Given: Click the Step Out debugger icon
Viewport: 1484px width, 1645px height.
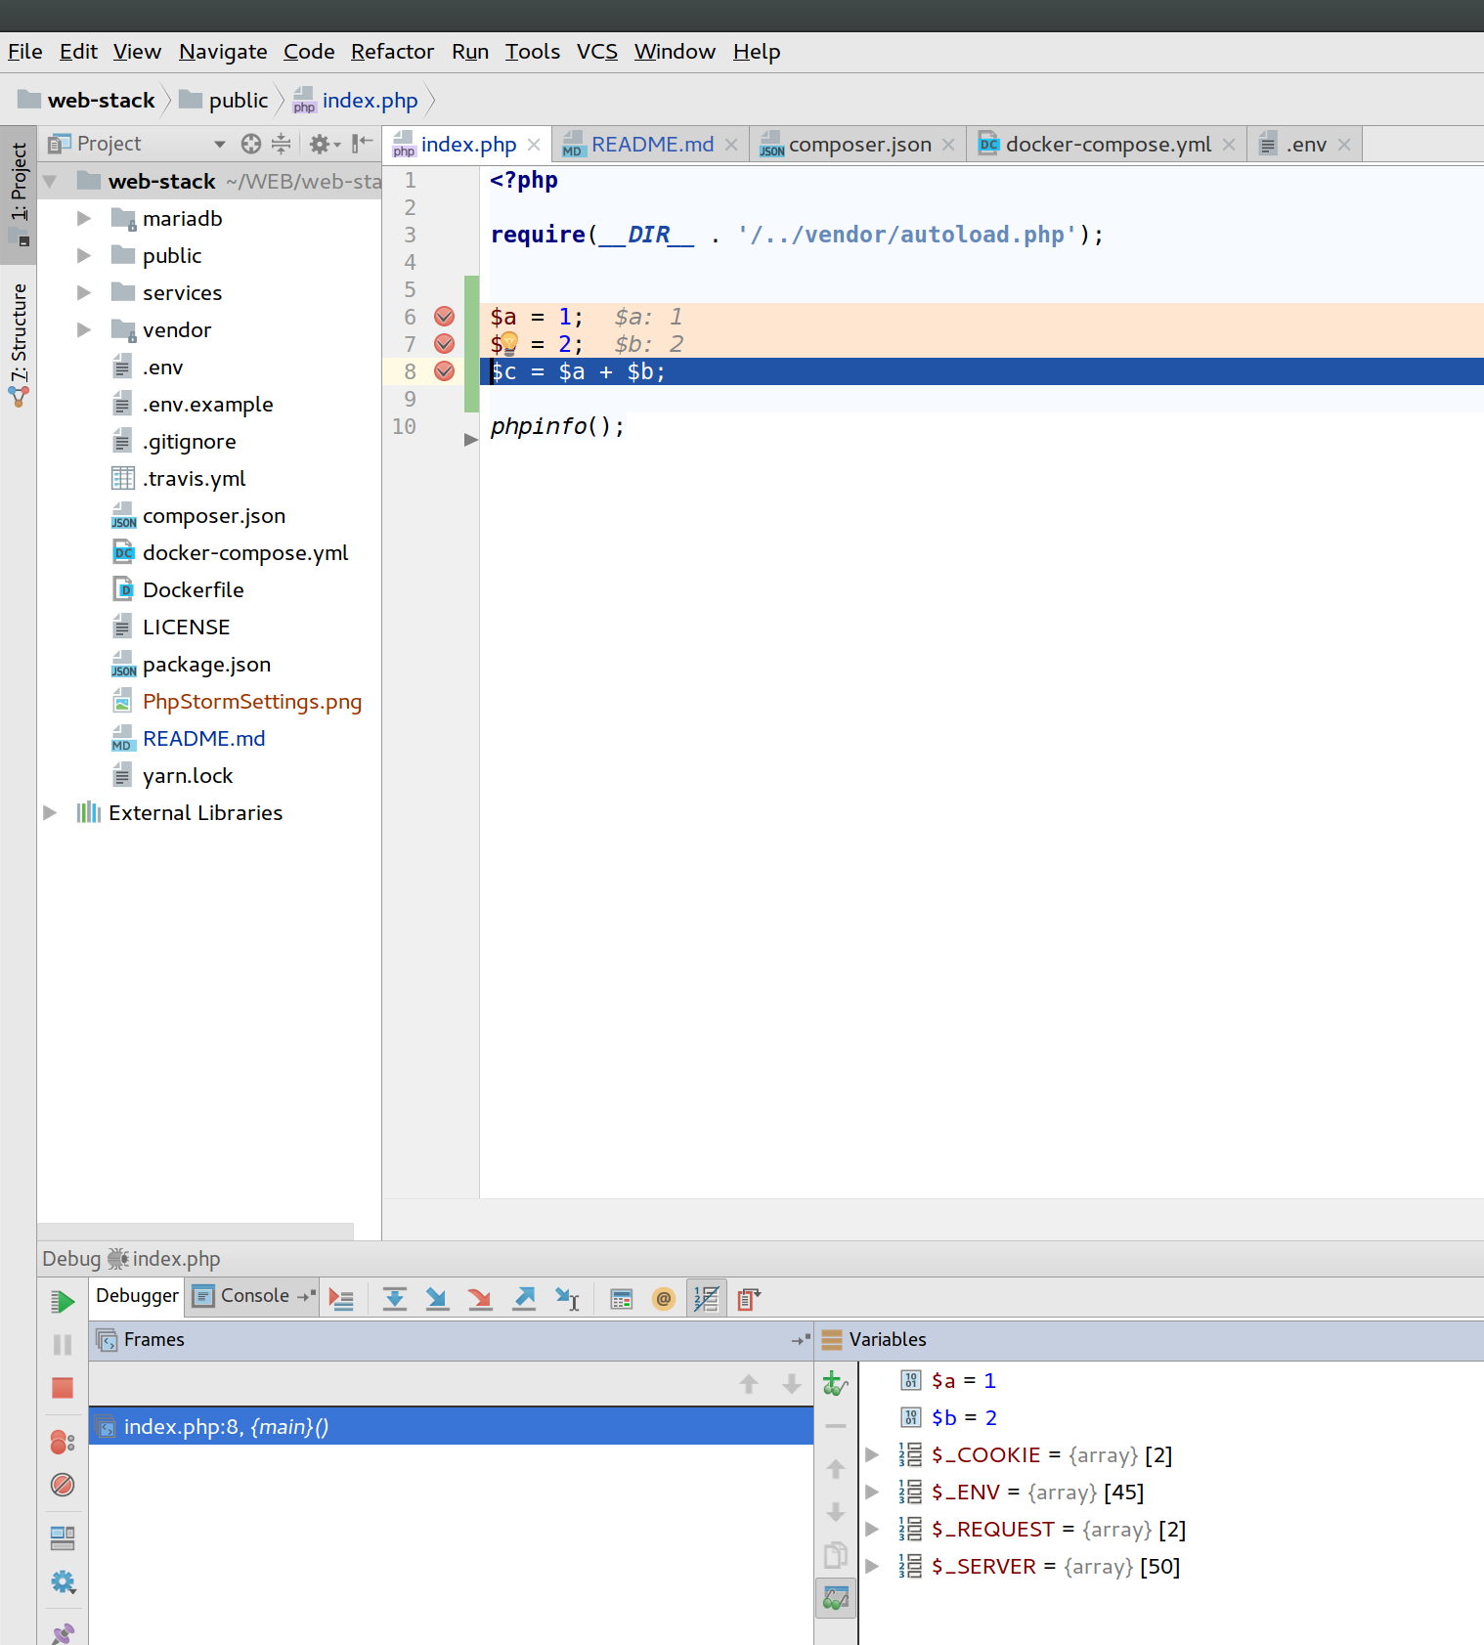Looking at the screenshot, I should [x=524, y=1298].
